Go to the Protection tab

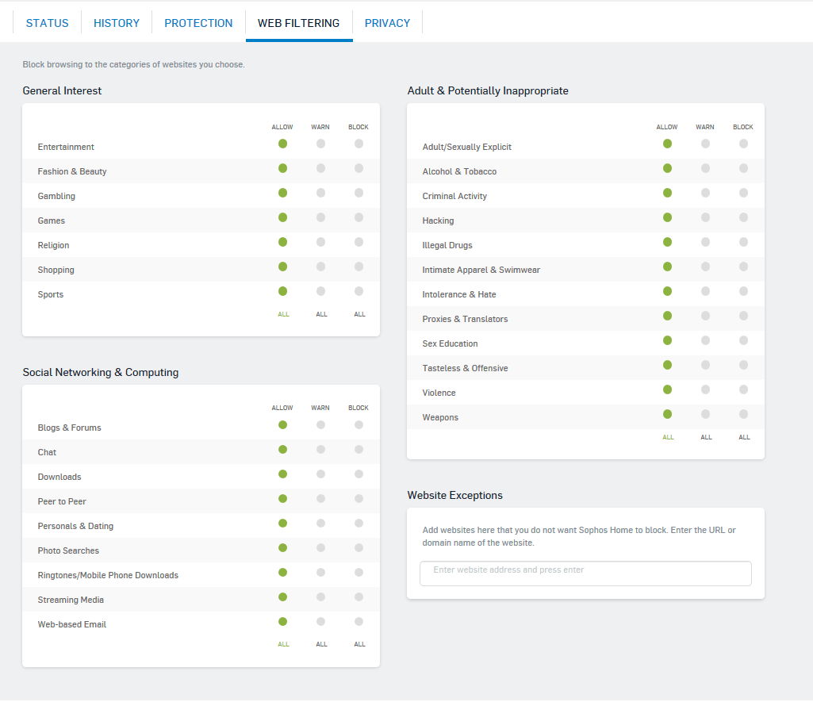(x=198, y=23)
